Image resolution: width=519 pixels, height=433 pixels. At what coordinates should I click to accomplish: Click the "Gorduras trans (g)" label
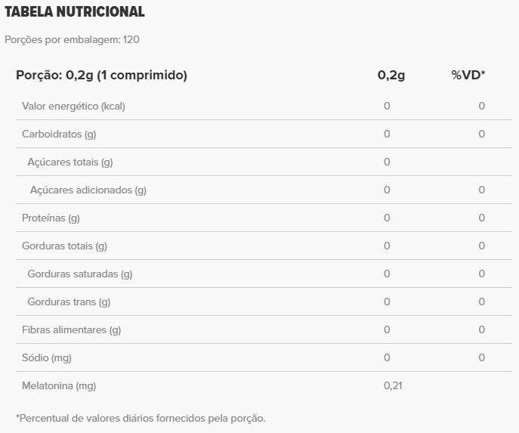[69, 302]
